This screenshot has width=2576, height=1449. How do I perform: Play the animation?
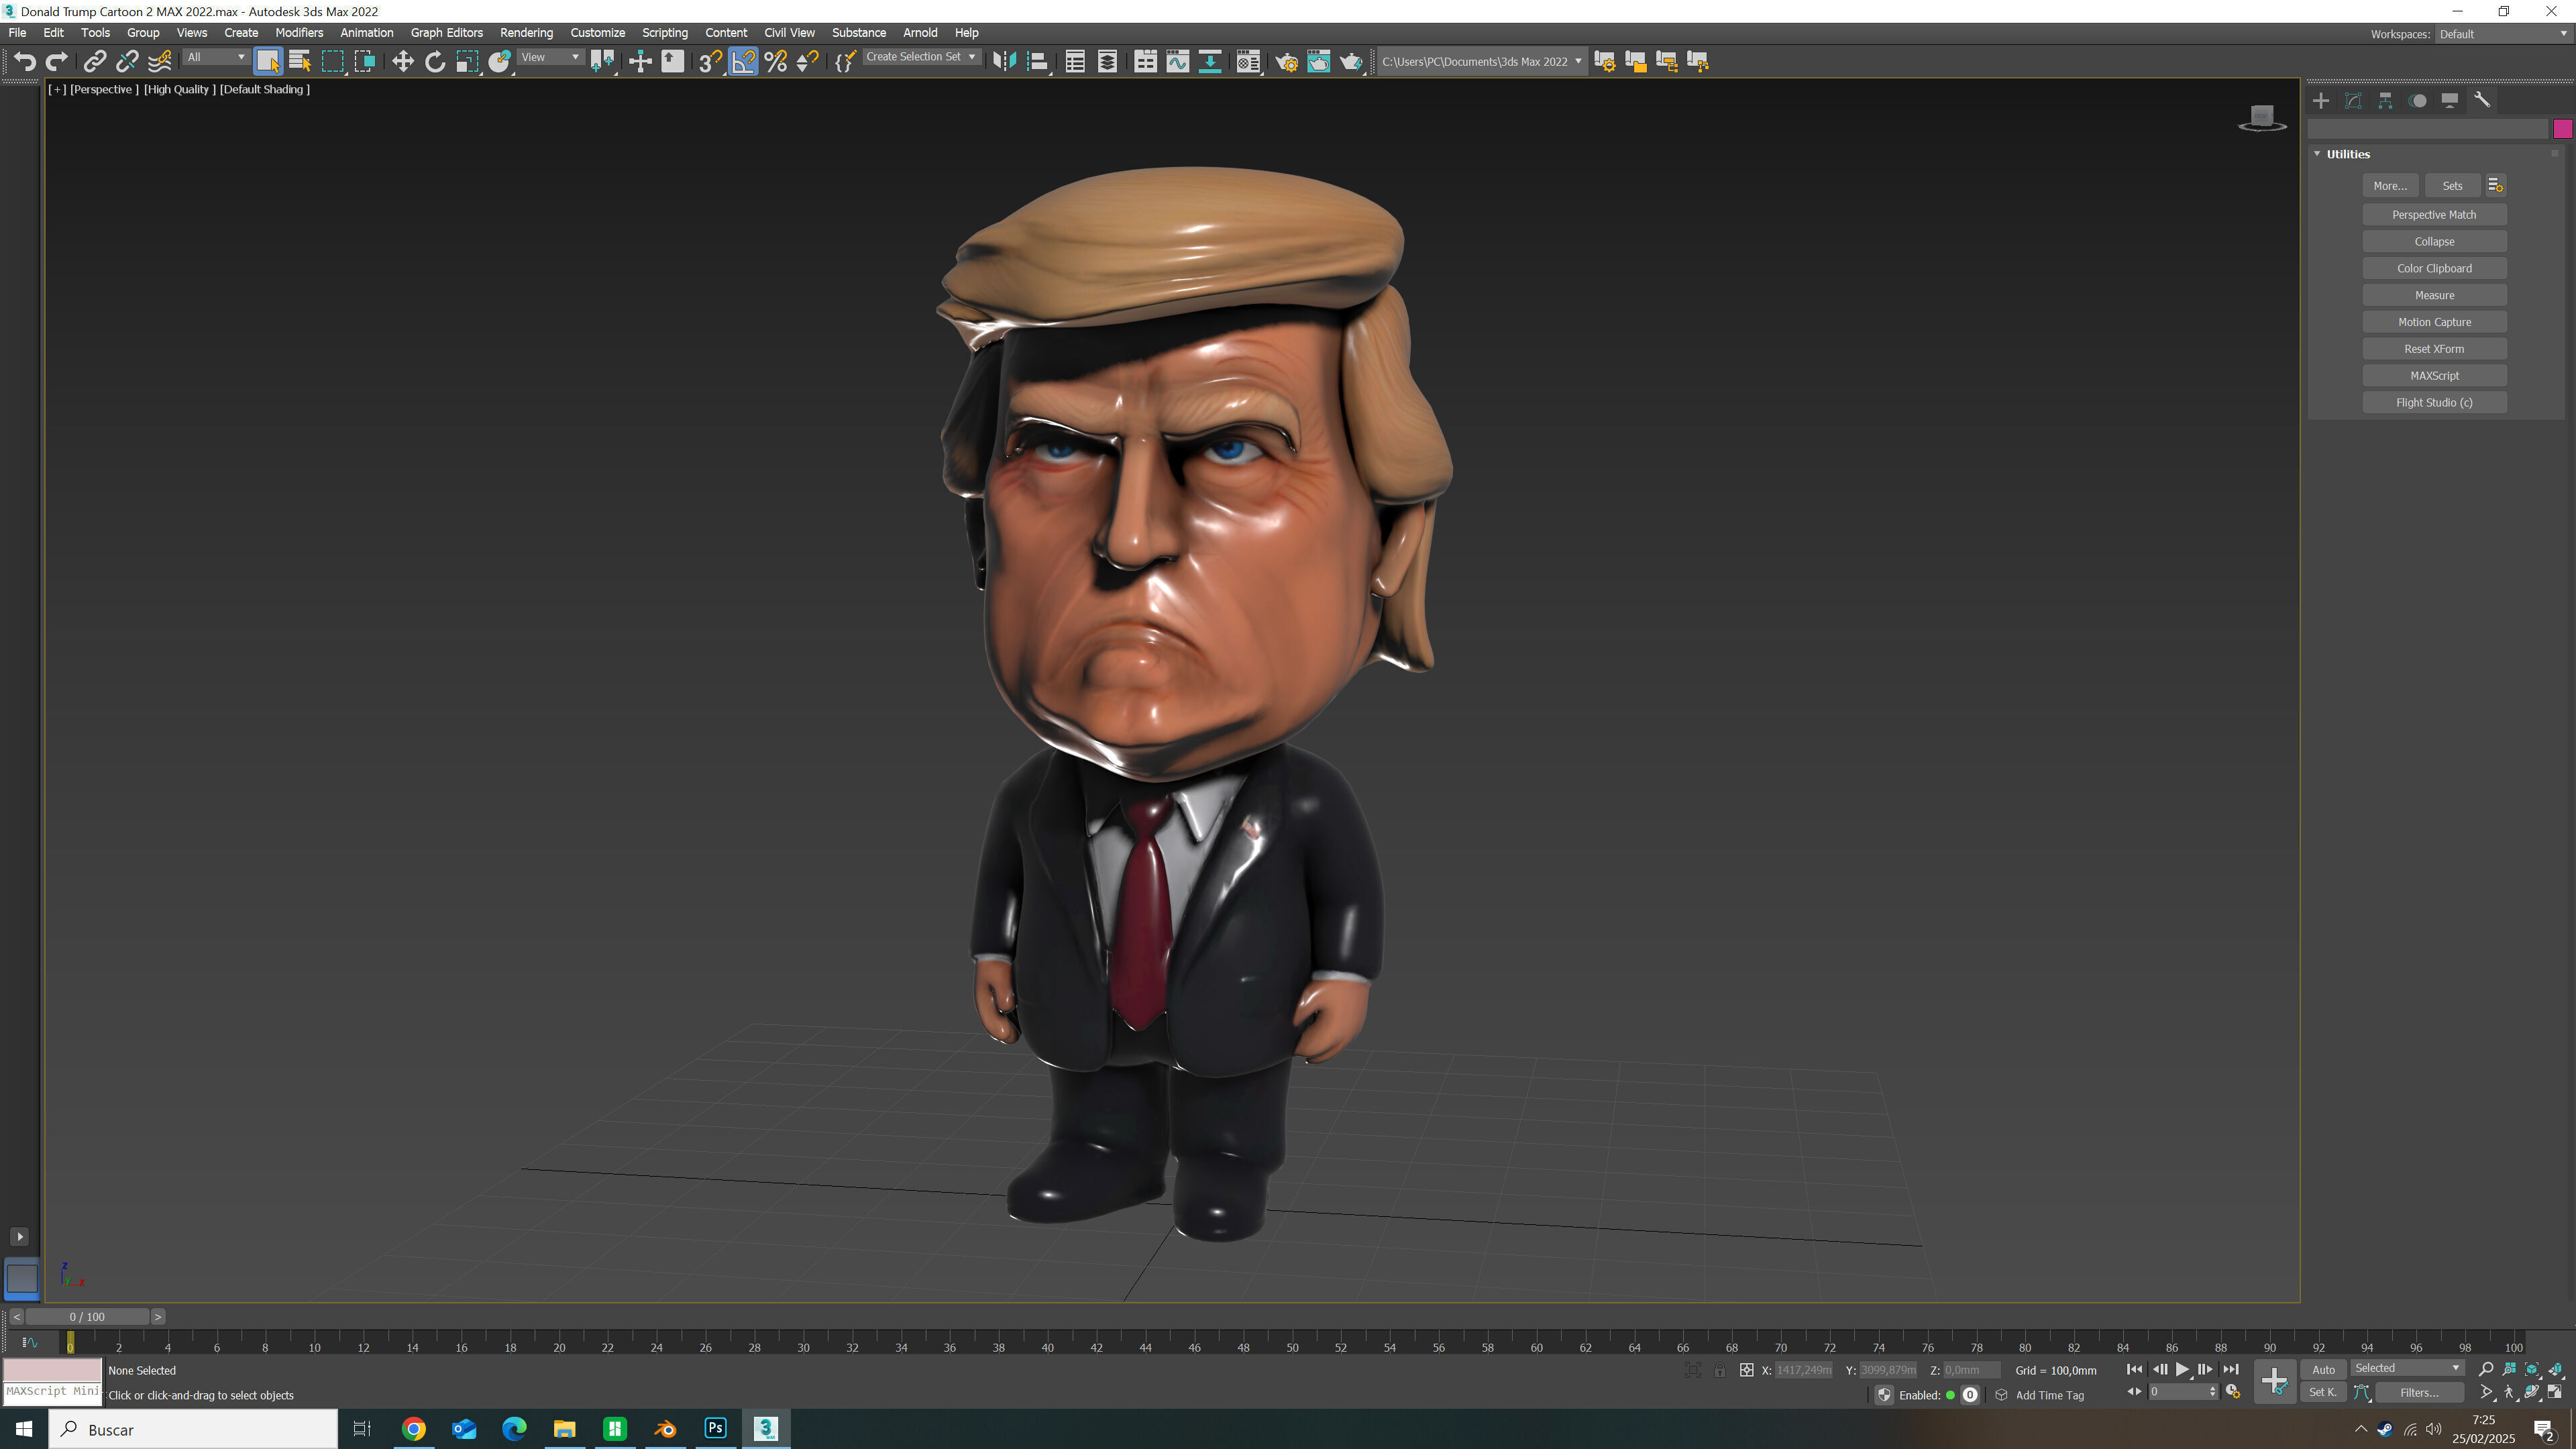(x=2182, y=1370)
